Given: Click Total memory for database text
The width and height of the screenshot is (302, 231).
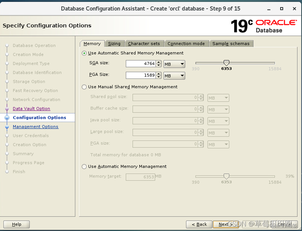Looking at the screenshot, I should (126, 155).
